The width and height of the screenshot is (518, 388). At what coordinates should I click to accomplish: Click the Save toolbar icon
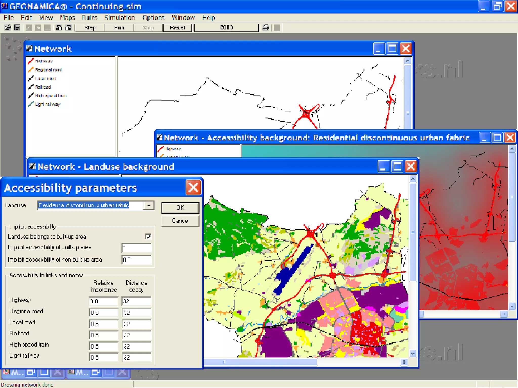tap(17, 28)
